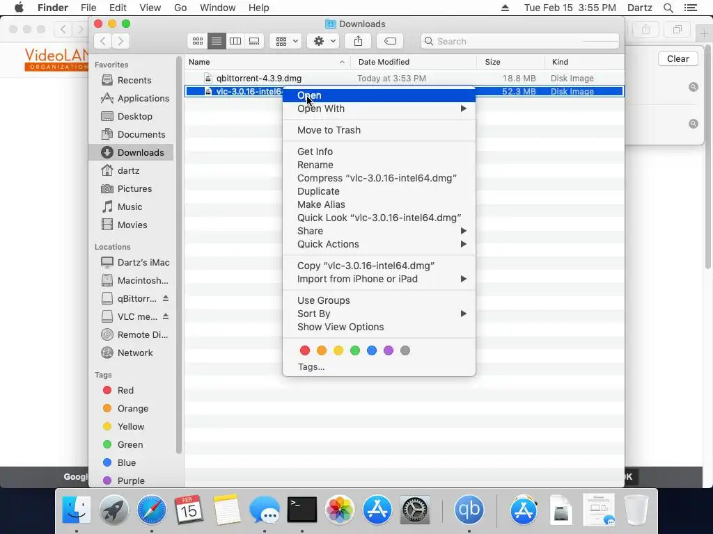Sort by Date Modified column
The image size is (713, 534).
click(414, 62)
